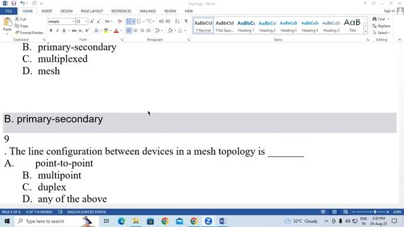The width and height of the screenshot is (404, 227).
Task: Apply the red font color
Action: tap(116, 31)
